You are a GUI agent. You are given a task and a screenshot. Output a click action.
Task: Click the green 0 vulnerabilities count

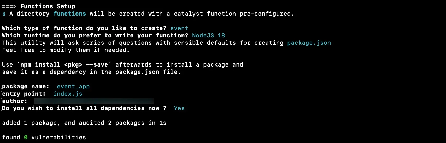click(x=26, y=138)
